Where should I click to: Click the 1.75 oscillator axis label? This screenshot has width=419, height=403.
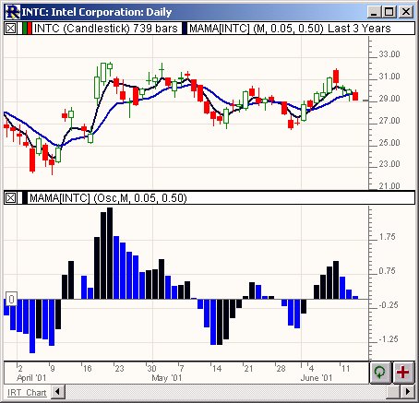tap(387, 237)
